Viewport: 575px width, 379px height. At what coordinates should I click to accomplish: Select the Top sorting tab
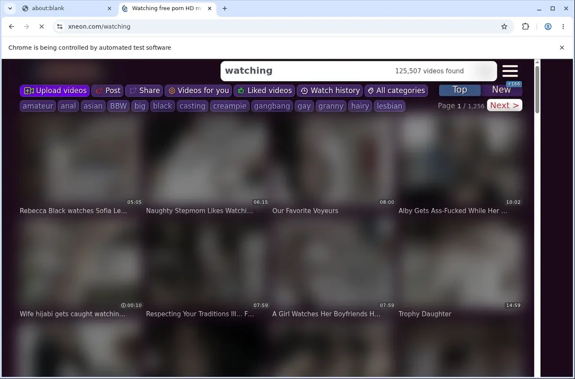pyautogui.click(x=460, y=90)
